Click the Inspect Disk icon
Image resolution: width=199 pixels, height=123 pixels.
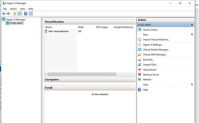[x=140, y=64]
